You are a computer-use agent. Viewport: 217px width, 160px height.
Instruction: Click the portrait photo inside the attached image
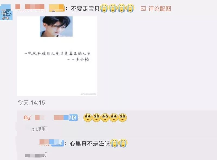click(x=56, y=27)
